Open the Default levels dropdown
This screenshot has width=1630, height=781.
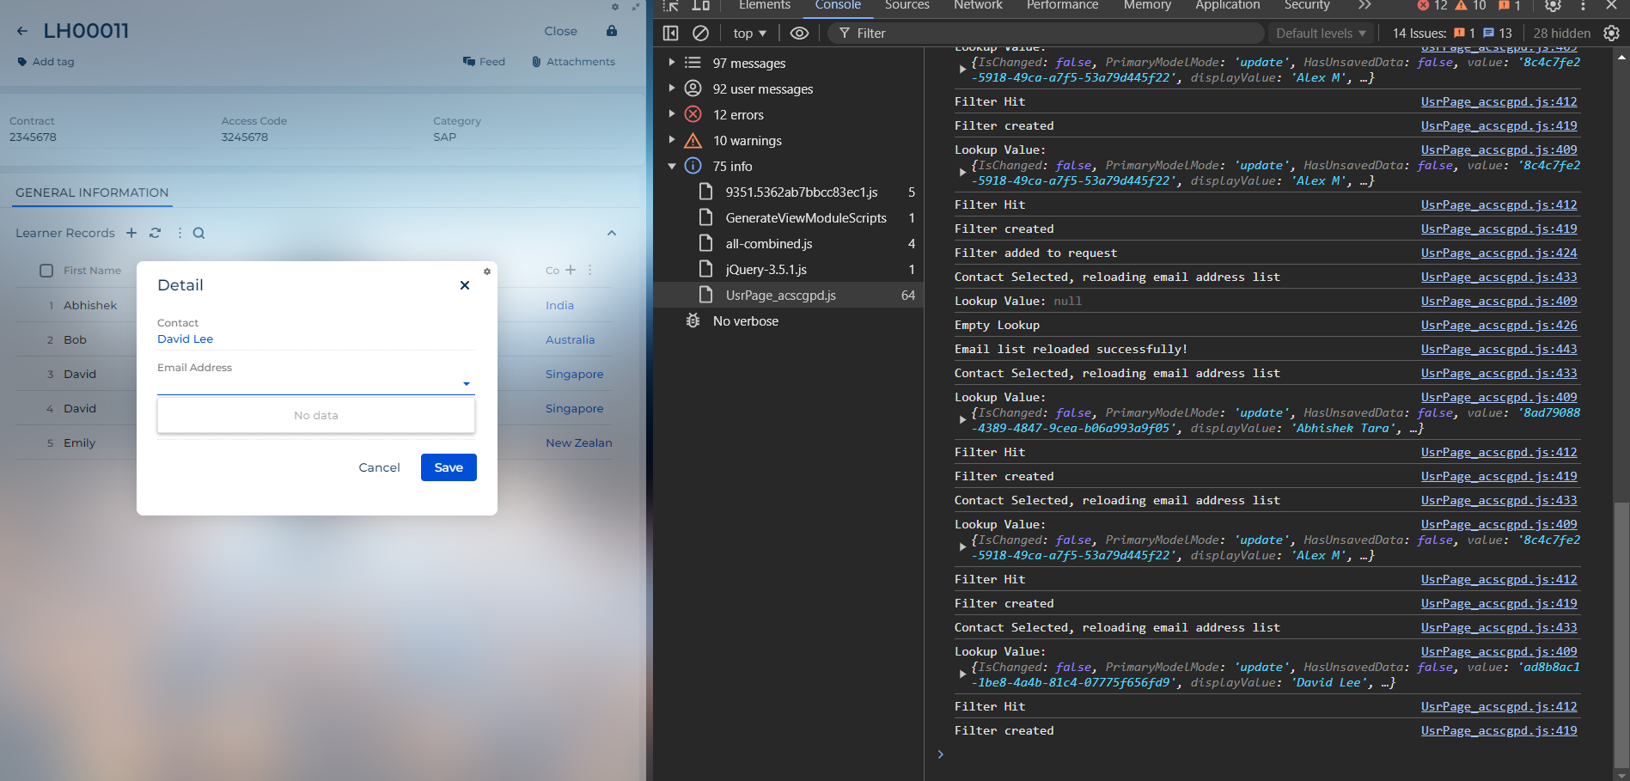click(1321, 34)
